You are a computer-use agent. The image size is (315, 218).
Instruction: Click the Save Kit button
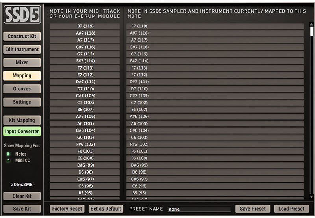click(22, 209)
